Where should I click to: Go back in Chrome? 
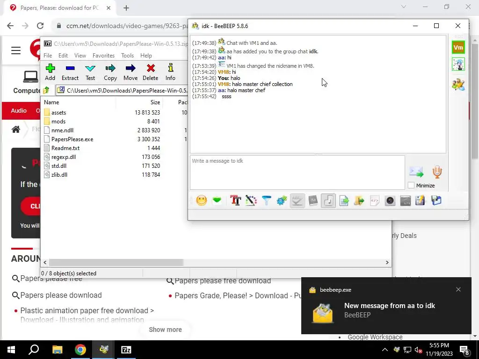coord(10,26)
